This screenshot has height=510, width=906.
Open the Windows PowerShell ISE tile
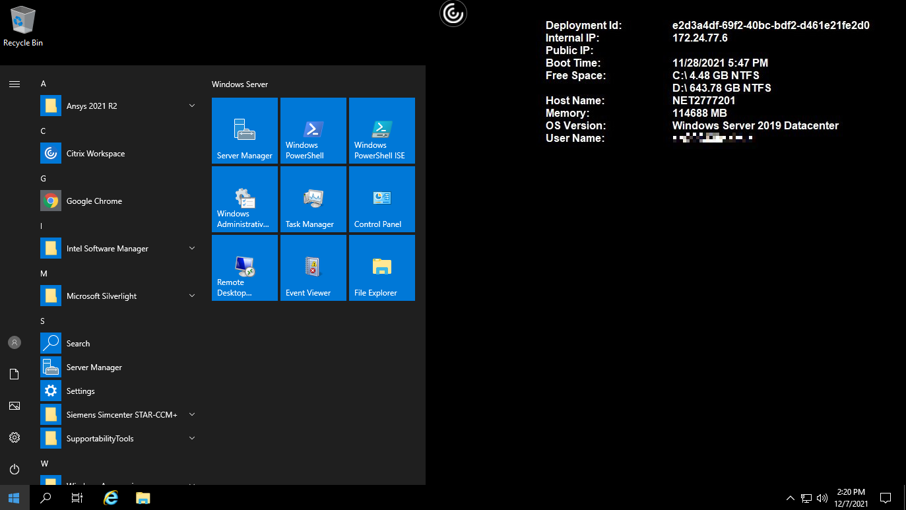pyautogui.click(x=382, y=131)
